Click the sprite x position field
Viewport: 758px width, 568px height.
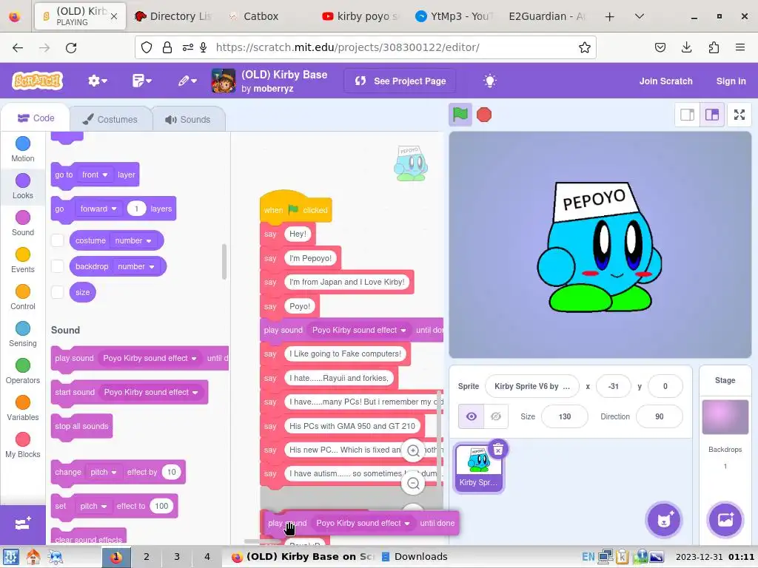[x=614, y=386]
